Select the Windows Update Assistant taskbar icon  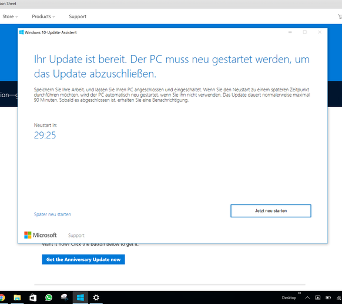(81, 298)
